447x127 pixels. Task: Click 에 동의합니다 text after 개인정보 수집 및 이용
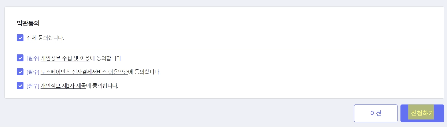pos(106,58)
